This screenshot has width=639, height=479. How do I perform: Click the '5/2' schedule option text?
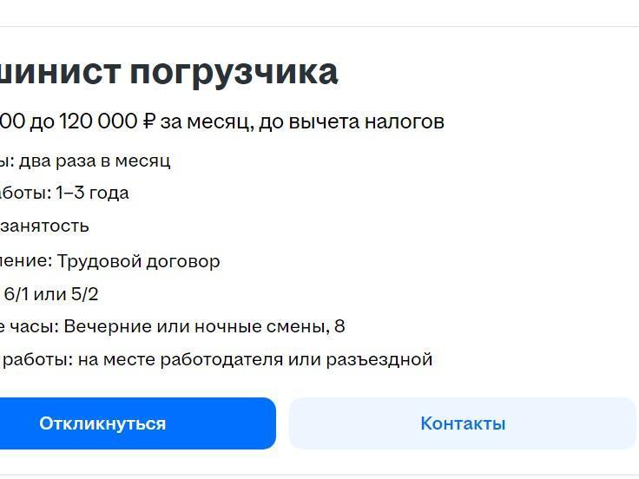pyautogui.click(x=84, y=294)
